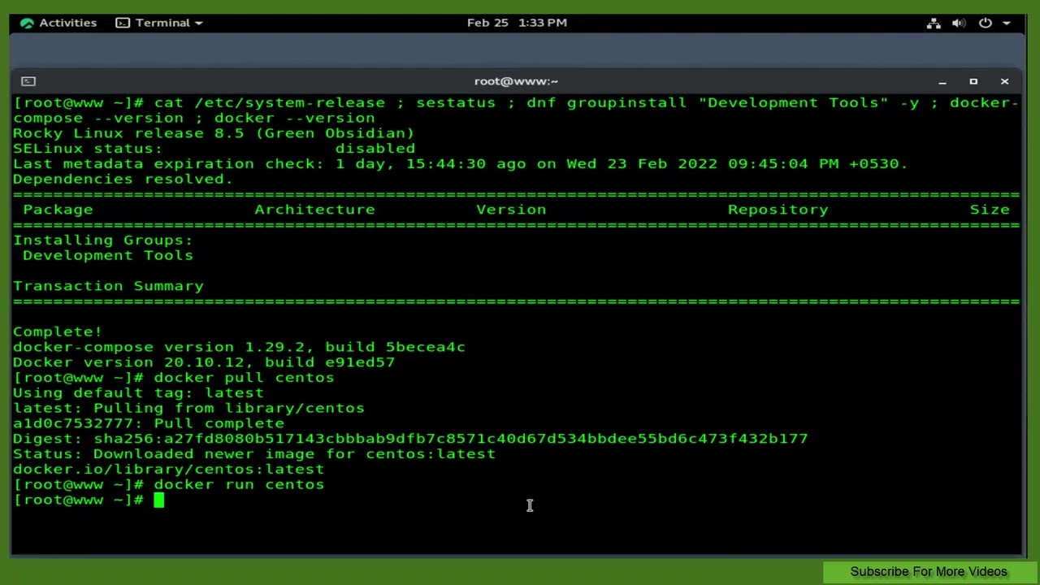Click the terminal cursor at the prompt
Viewport: 1040px width, 585px height.
[159, 500]
